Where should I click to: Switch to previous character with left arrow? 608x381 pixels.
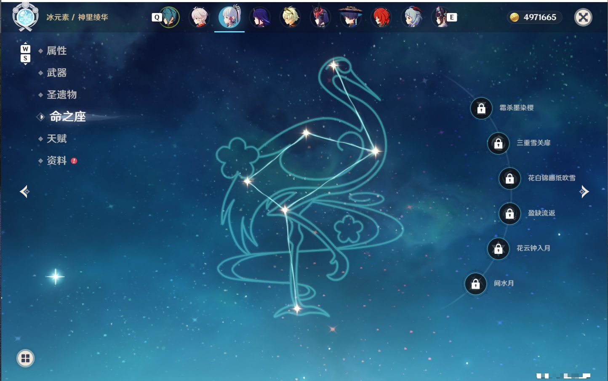(x=25, y=192)
